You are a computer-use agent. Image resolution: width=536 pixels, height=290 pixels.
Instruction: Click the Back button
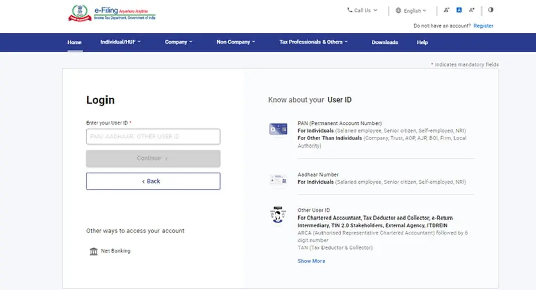pos(153,181)
